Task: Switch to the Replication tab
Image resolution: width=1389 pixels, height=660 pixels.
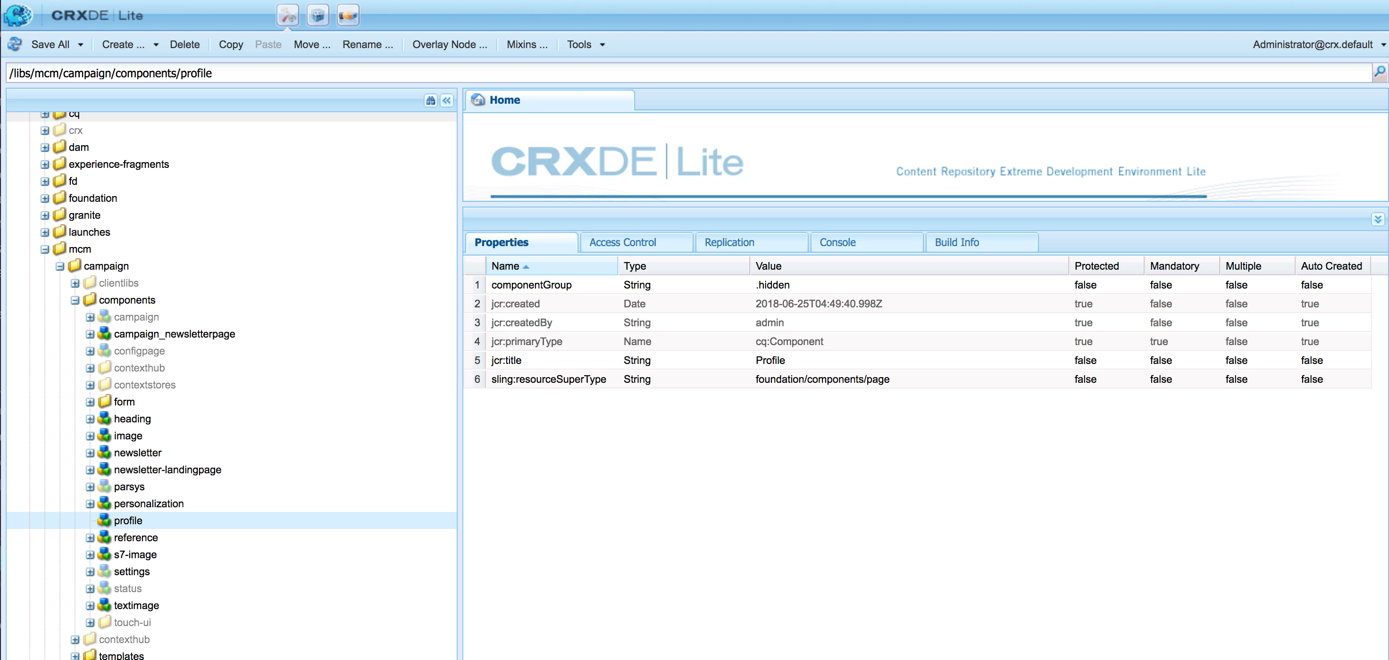Action: tap(729, 242)
